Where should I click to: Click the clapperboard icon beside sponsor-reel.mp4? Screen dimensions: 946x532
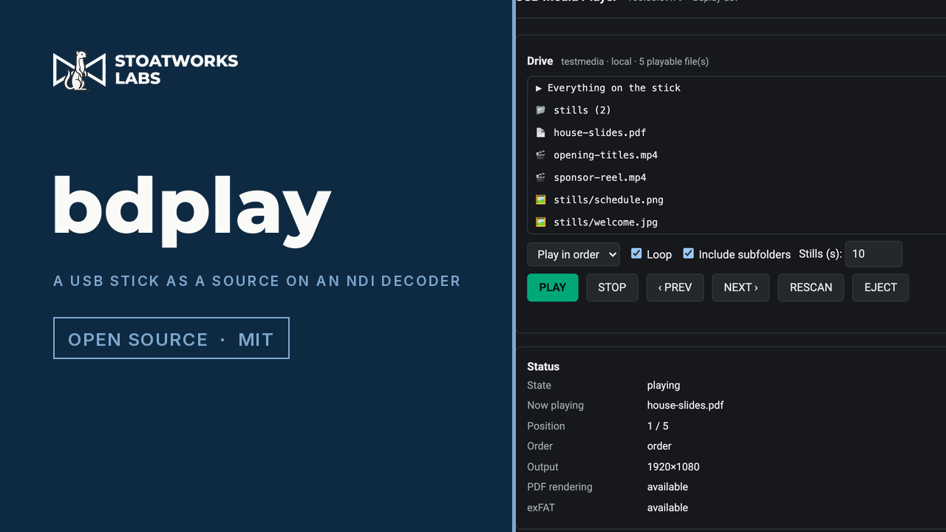541,177
